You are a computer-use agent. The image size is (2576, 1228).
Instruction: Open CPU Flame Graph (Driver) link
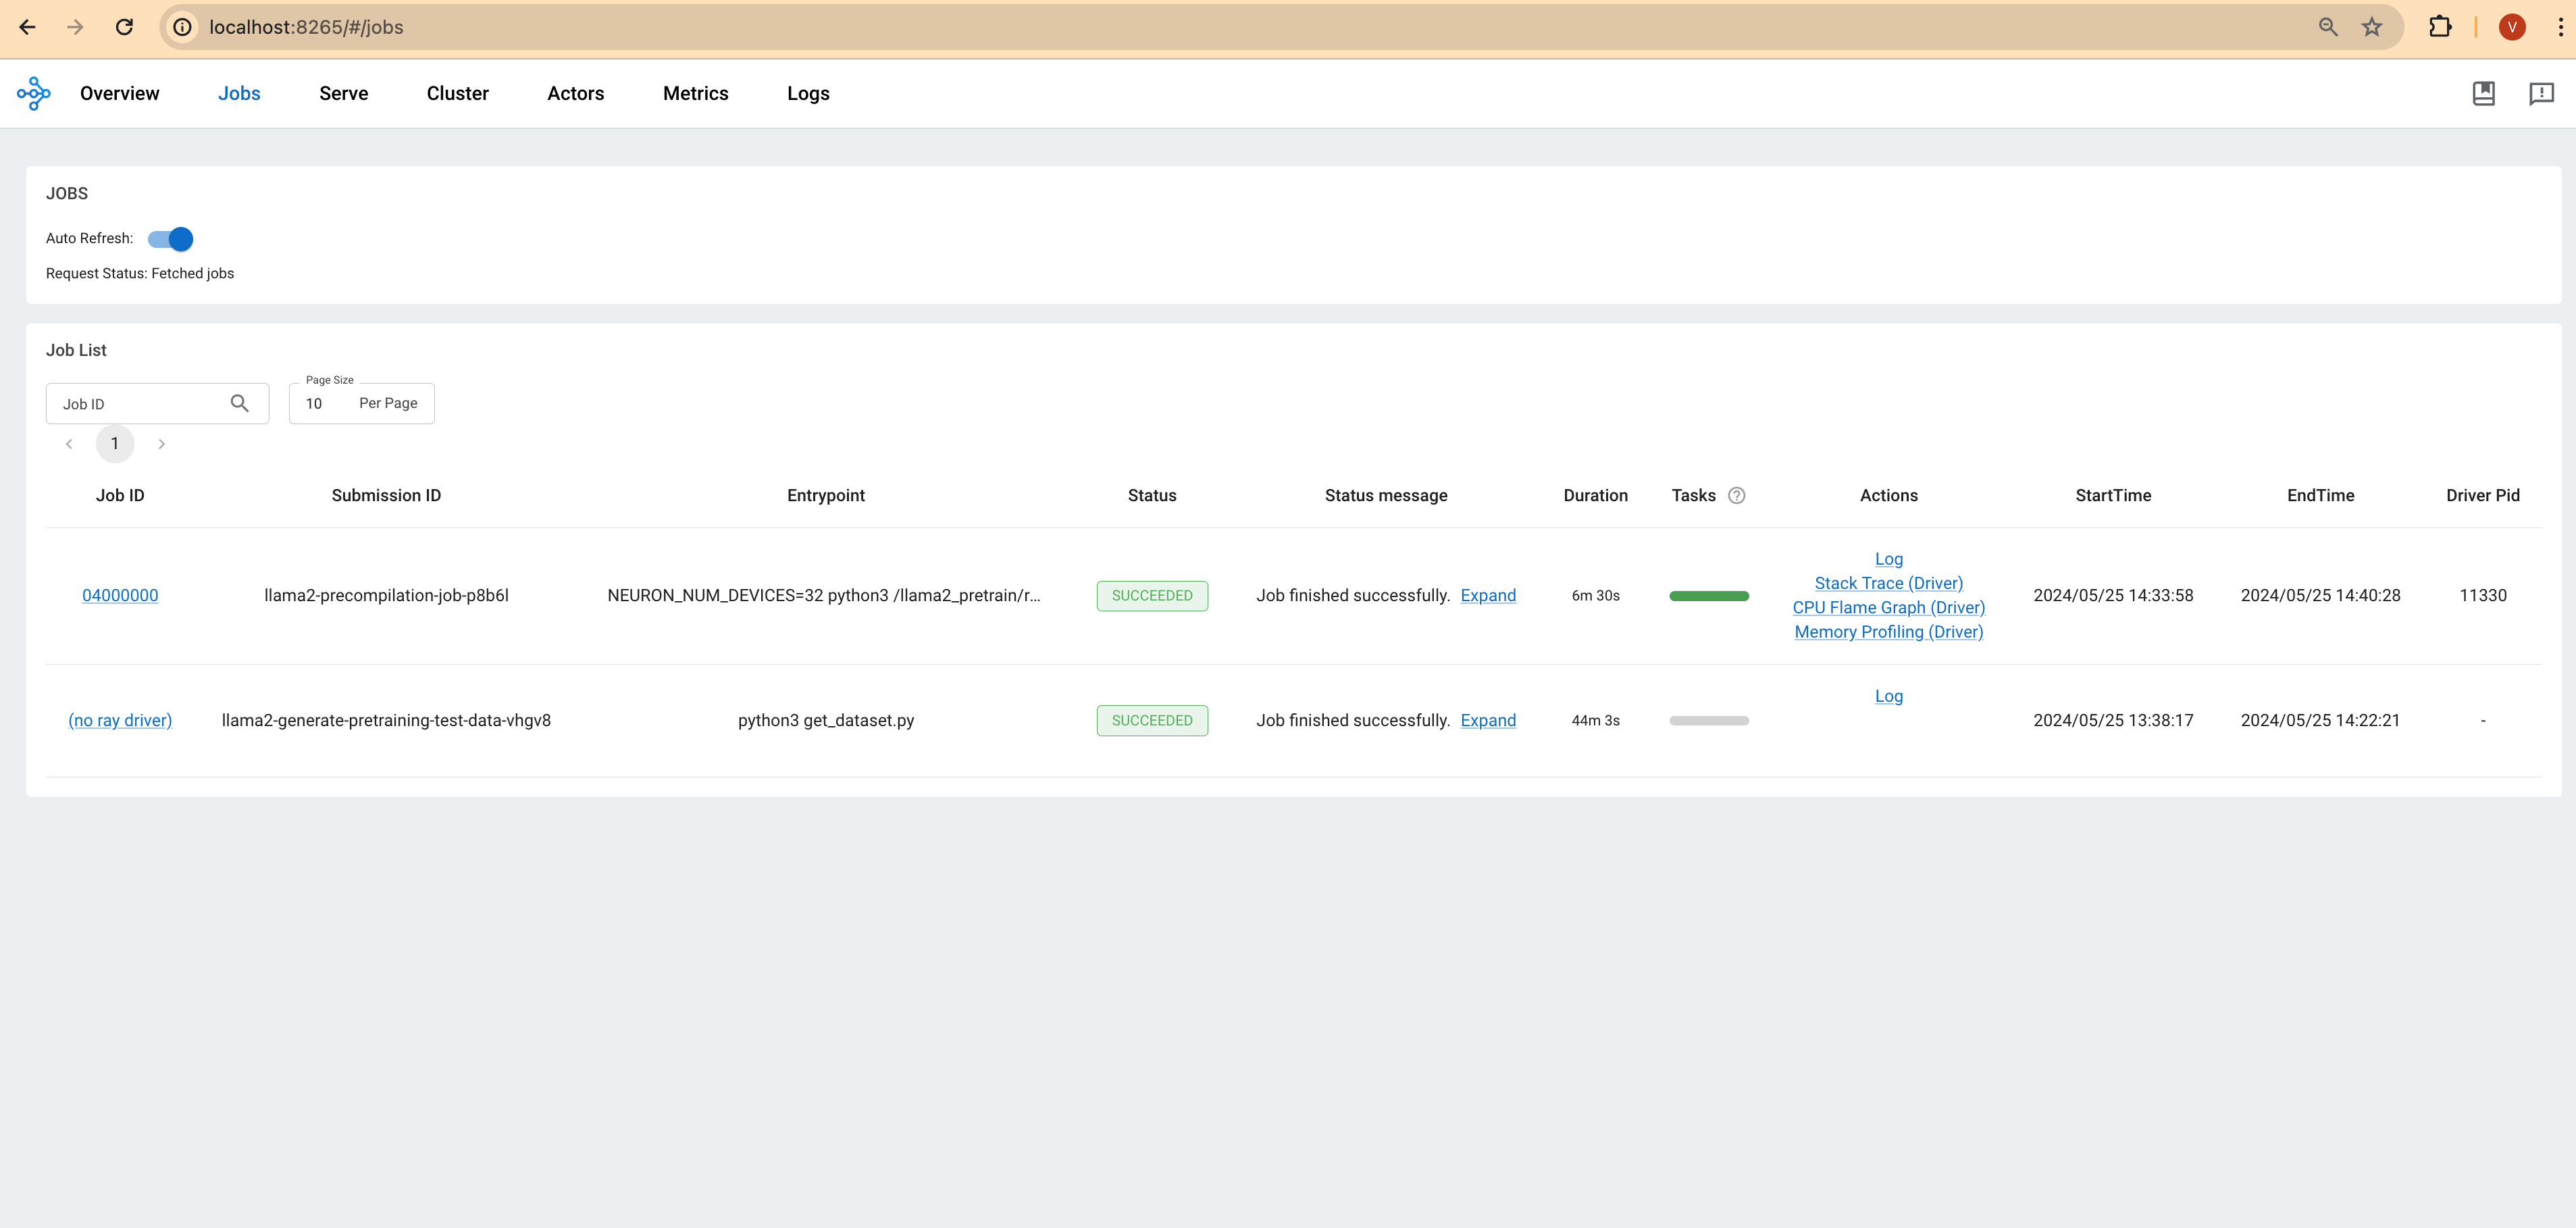pos(1889,607)
